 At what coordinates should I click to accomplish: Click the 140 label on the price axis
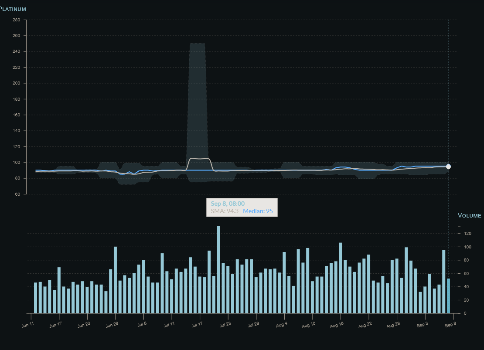(17, 131)
